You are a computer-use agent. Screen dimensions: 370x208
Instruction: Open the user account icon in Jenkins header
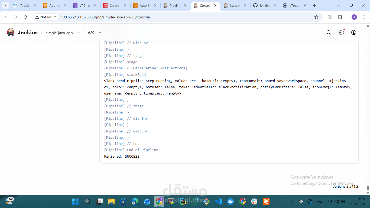coord(354,32)
